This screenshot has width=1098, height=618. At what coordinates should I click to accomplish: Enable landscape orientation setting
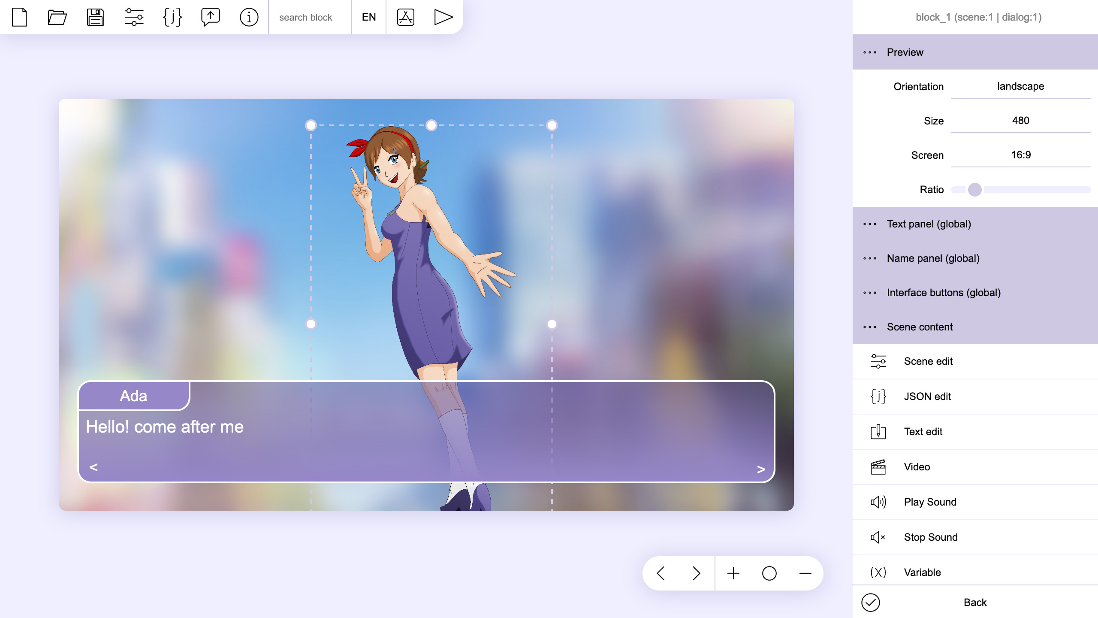[x=1022, y=86]
